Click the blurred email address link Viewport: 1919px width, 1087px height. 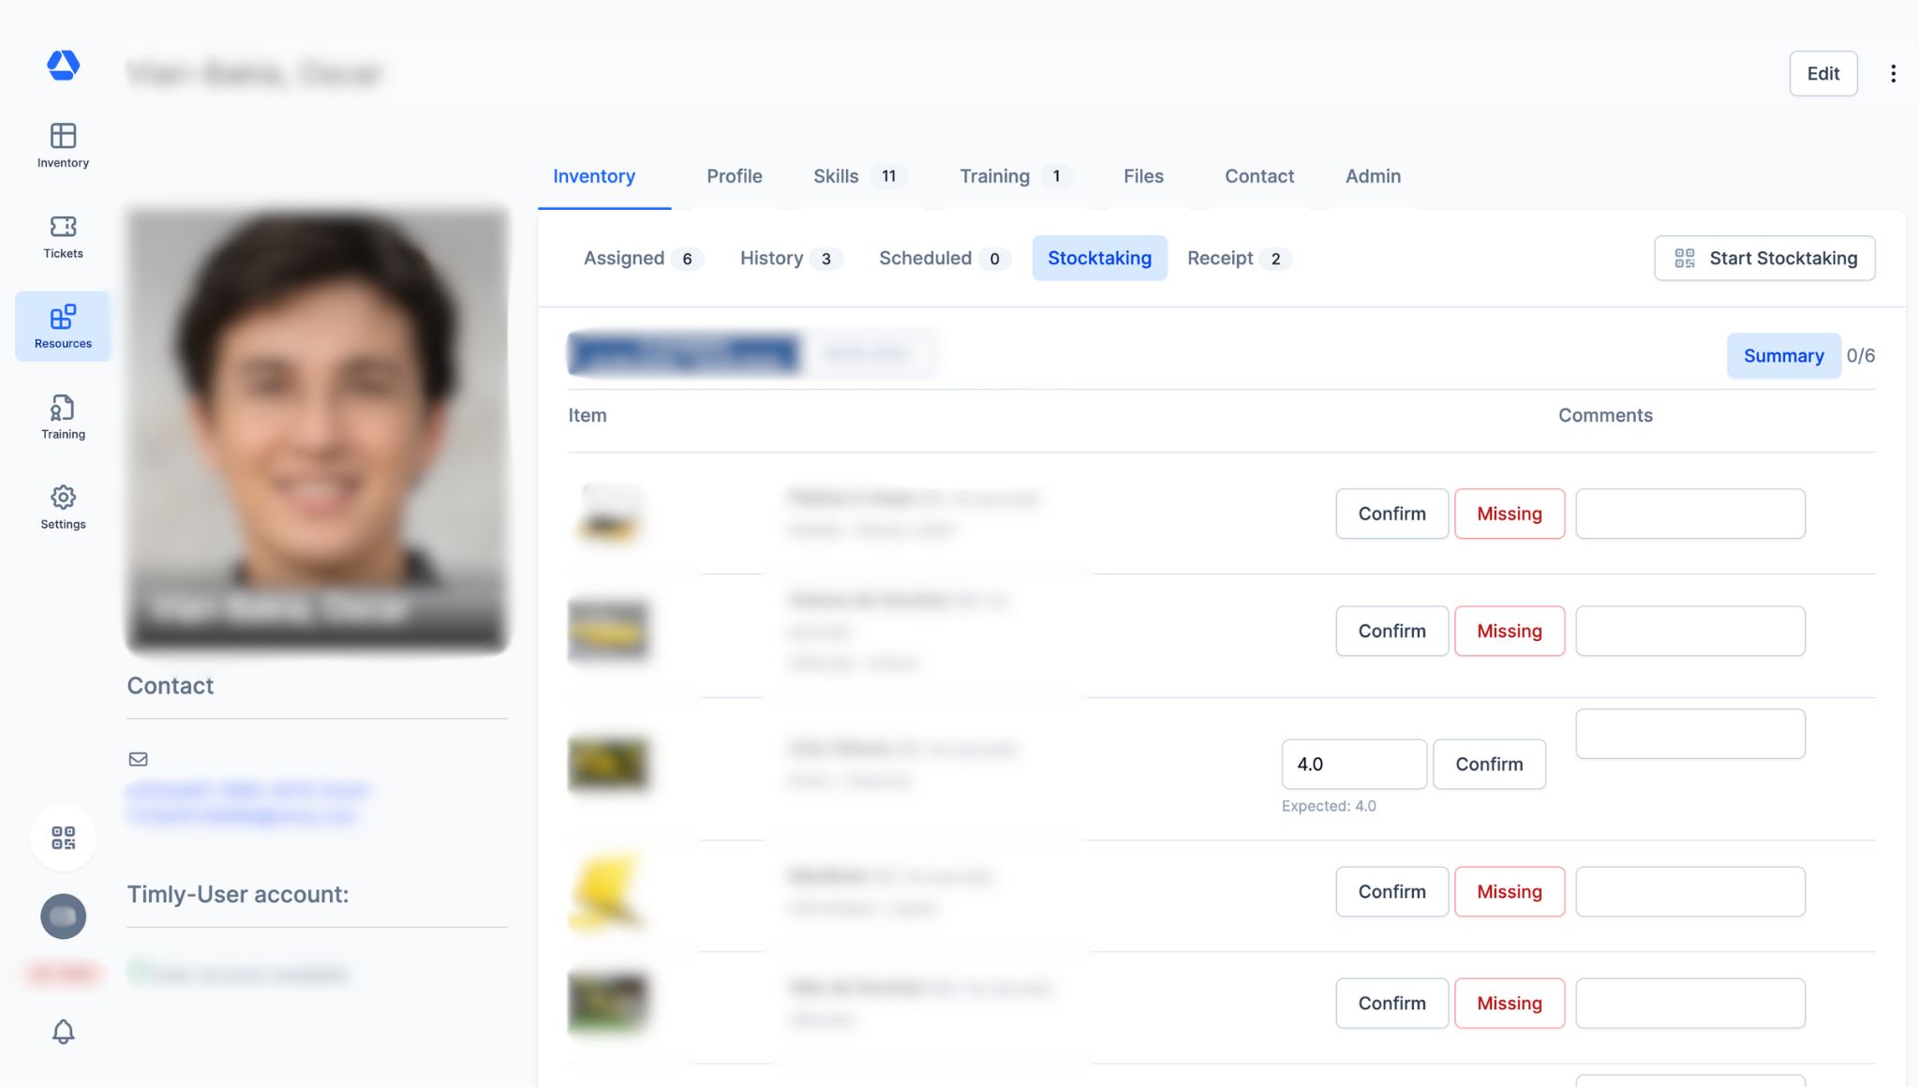248,804
